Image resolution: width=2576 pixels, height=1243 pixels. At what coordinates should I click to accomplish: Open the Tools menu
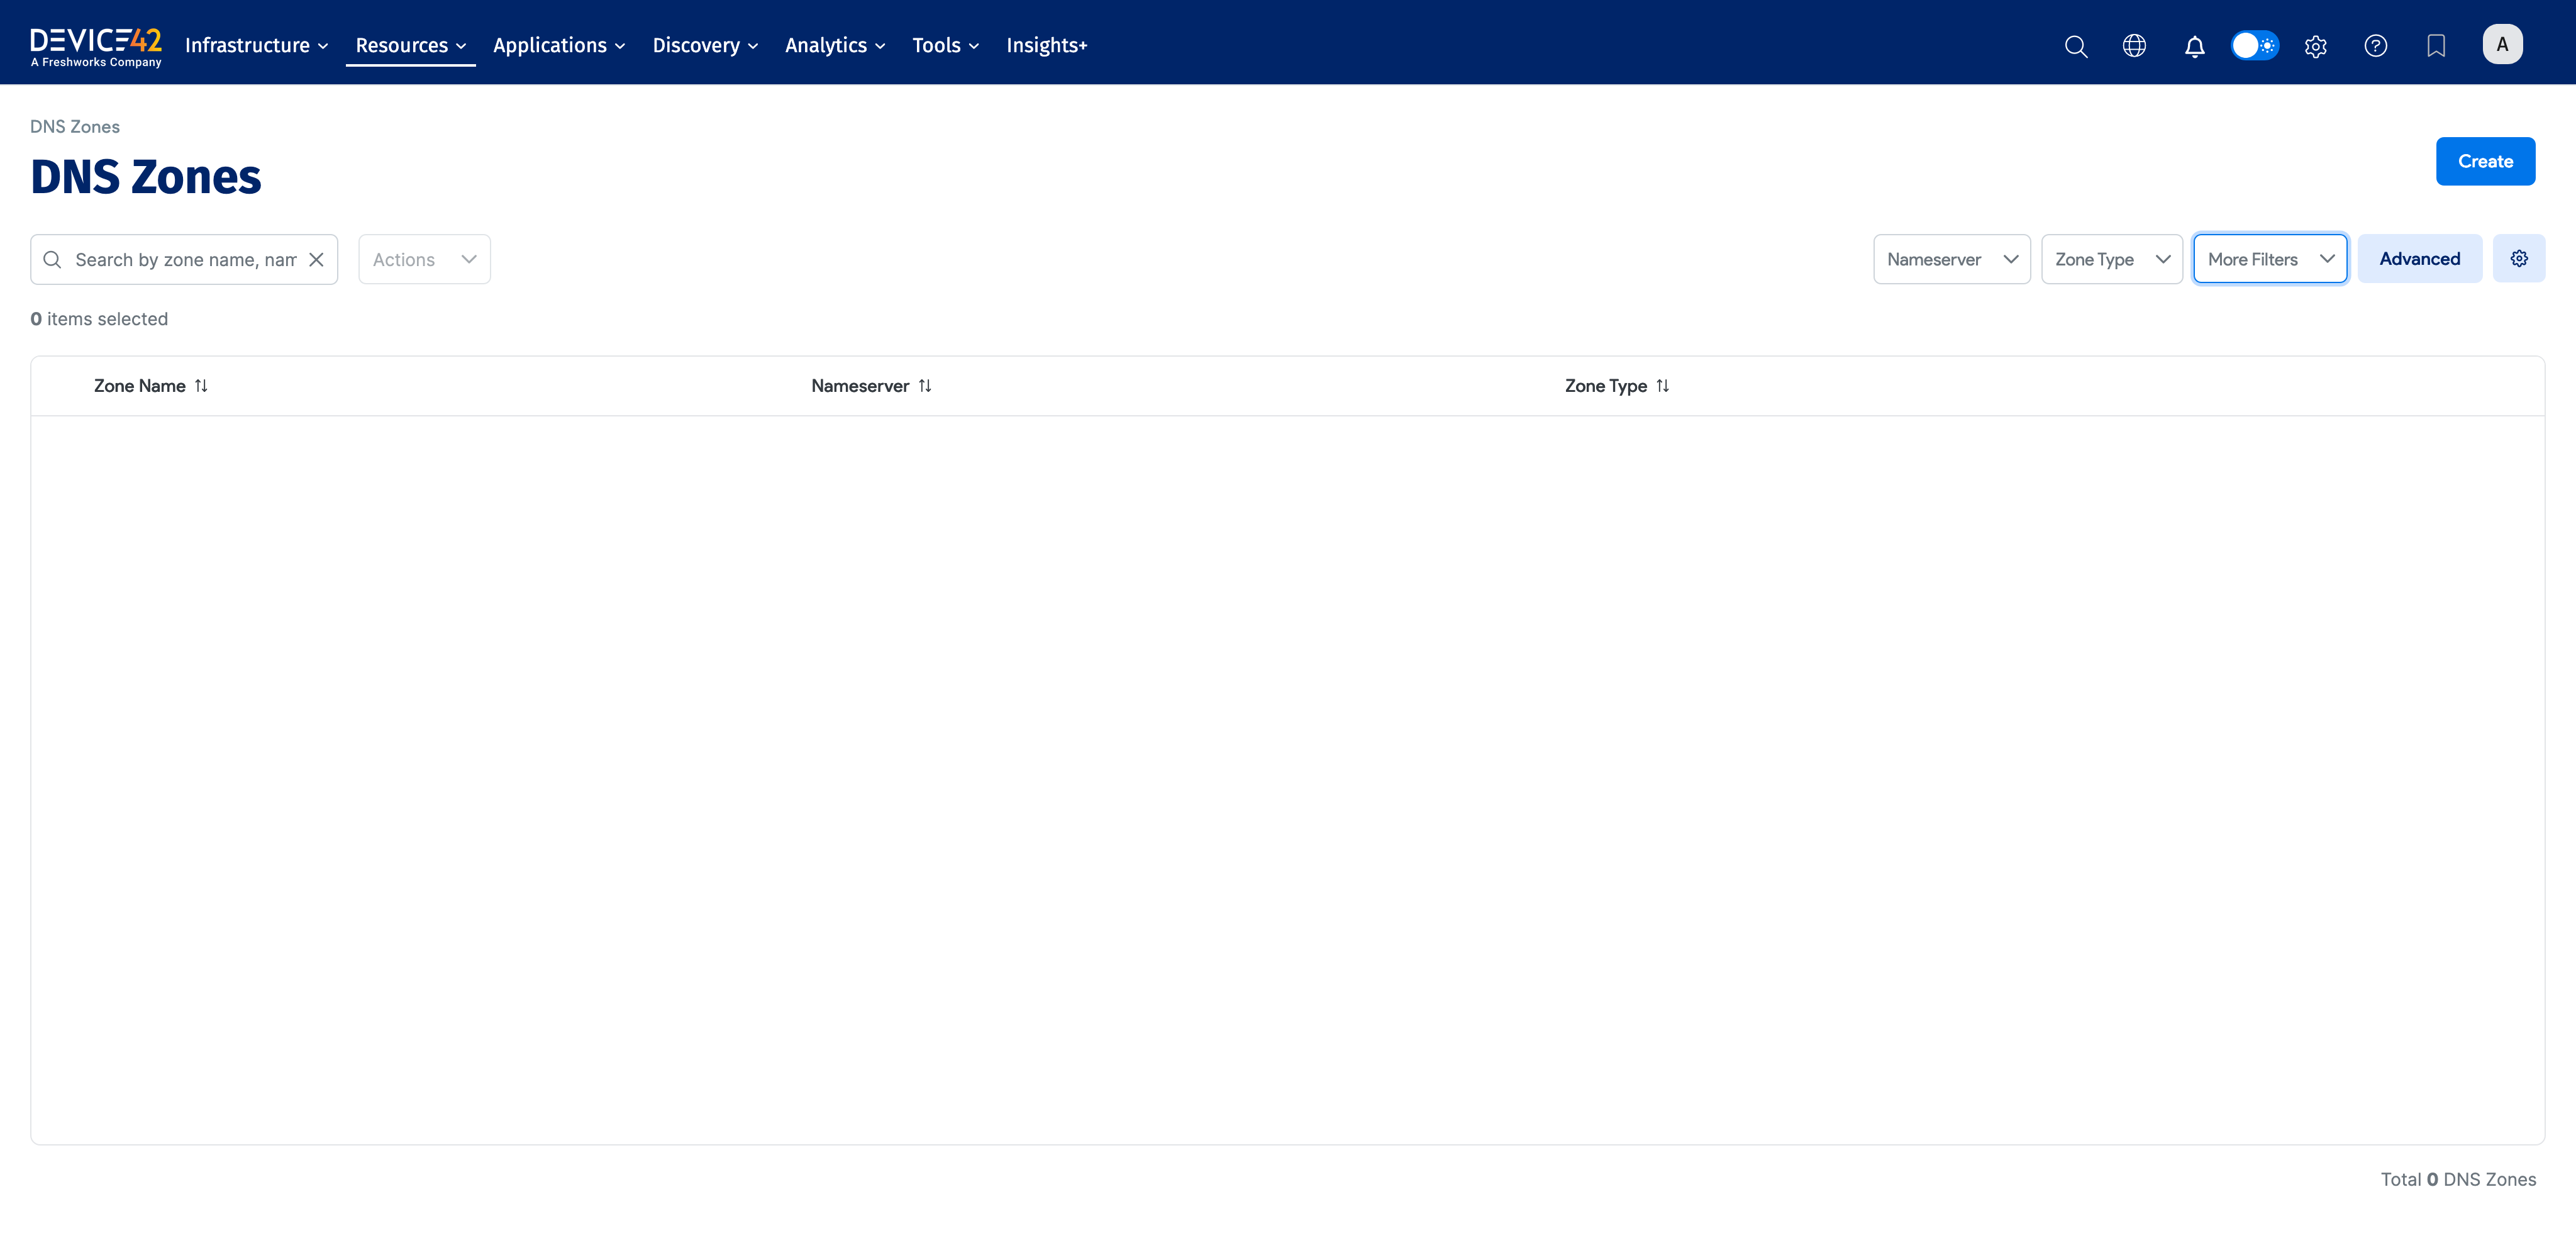[946, 45]
